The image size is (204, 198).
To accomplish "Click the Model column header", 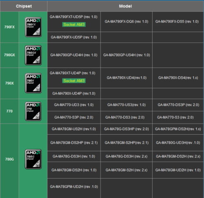I will pos(125,6).
